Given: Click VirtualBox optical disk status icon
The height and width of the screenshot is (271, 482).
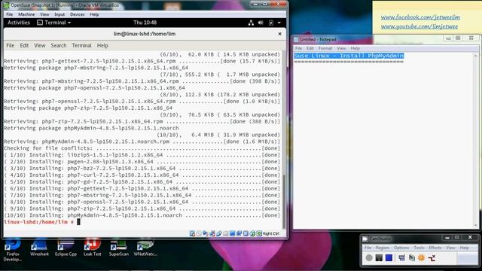Looking at the screenshot, I should point(199,233).
